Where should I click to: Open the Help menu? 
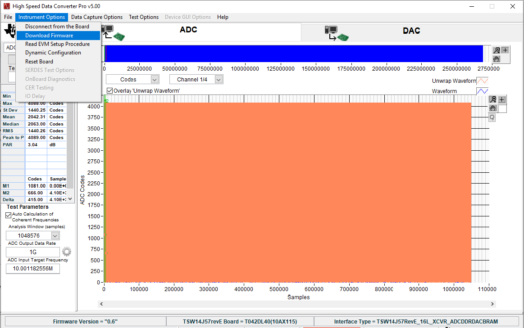(223, 17)
